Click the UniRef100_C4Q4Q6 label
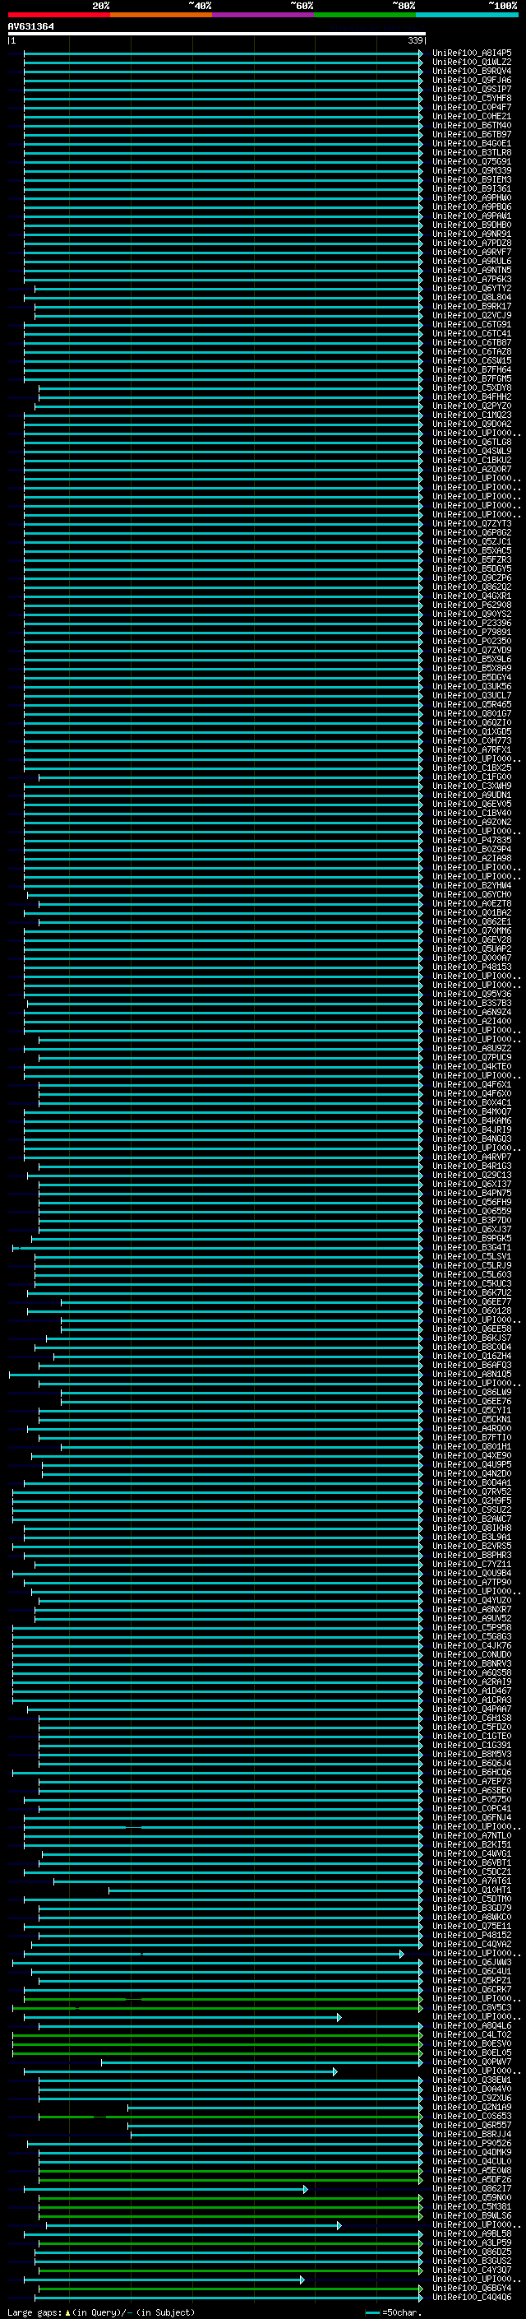Viewport: 526px width, 2319px height. [472, 2297]
